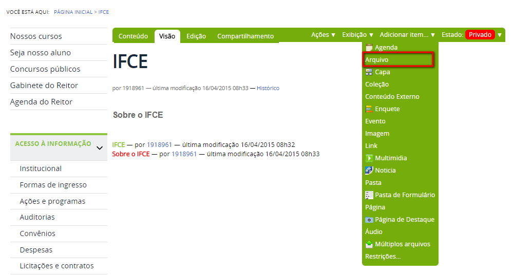Choose Link from the add menu
Screen dimensions: 532x276
(371, 146)
